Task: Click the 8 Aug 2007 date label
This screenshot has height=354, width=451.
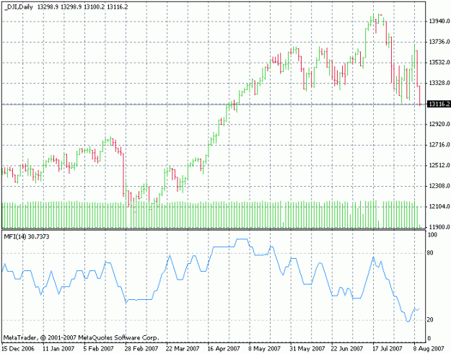Action: 429,349
